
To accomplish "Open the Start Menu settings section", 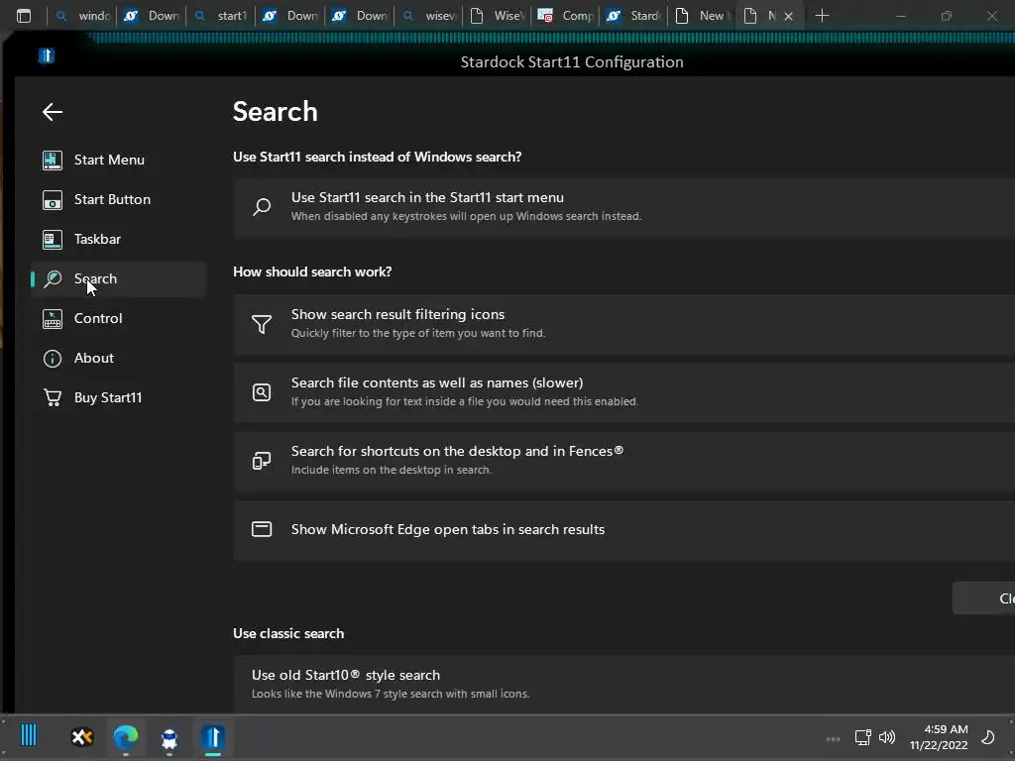I will 118,160.
